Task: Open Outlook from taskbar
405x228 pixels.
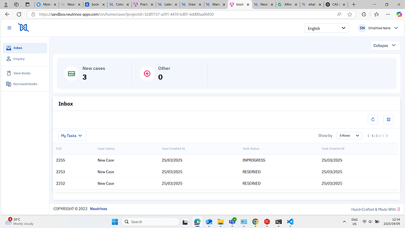Action: click(x=209, y=222)
